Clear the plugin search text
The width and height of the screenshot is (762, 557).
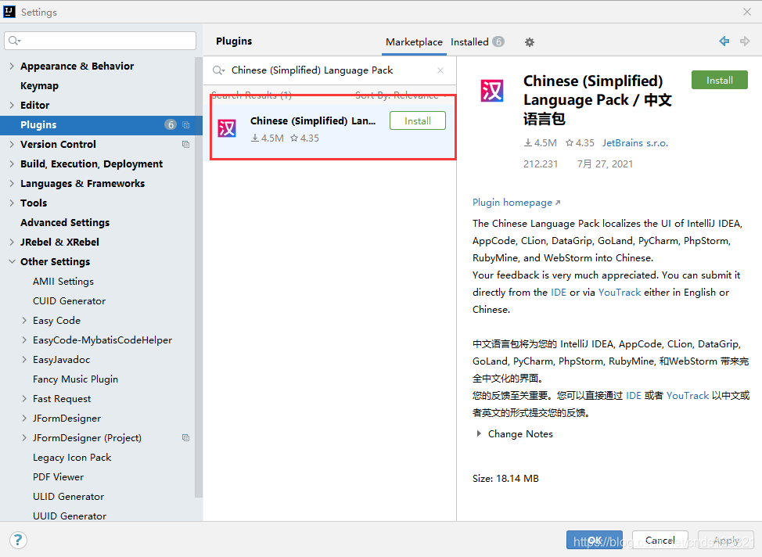pyautogui.click(x=440, y=70)
